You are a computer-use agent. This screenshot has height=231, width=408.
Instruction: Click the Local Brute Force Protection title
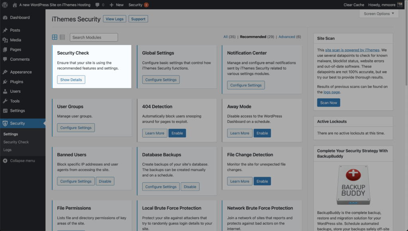click(x=172, y=208)
